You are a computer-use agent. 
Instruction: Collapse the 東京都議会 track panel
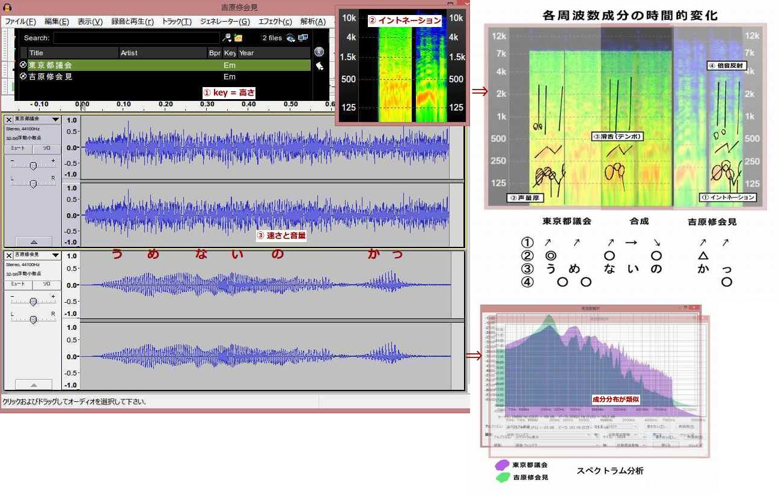33,241
